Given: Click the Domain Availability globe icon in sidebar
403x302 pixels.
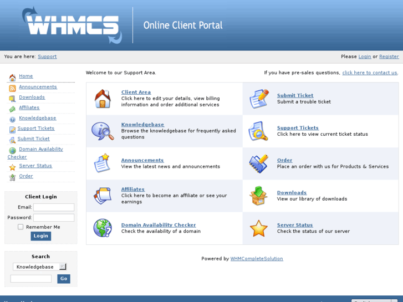Looking at the screenshot, I should pos(12,150).
